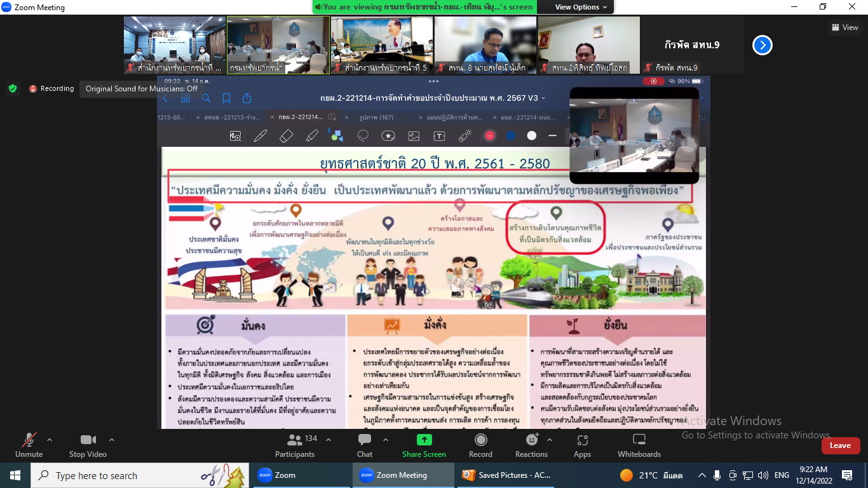The width and height of the screenshot is (868, 488).
Task: Click the floating presenter video window
Action: [634, 135]
